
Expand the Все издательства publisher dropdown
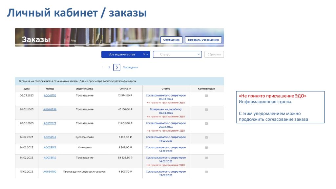(x=147, y=54)
